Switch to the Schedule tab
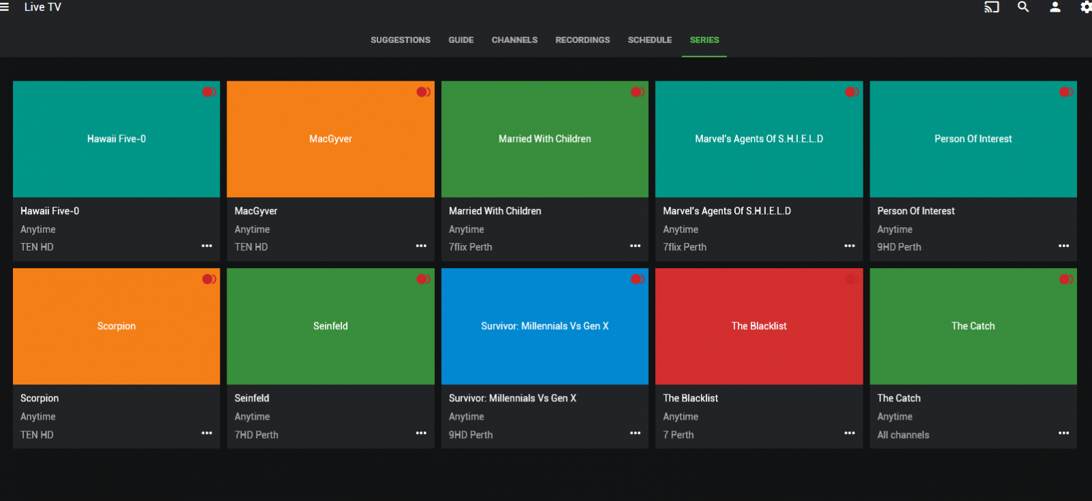This screenshot has width=1092, height=501. 650,40
